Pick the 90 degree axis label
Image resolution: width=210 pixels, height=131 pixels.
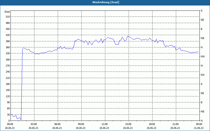(8, 102)
